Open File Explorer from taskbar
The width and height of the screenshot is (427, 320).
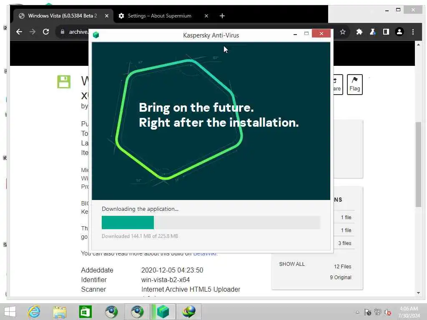(60, 312)
